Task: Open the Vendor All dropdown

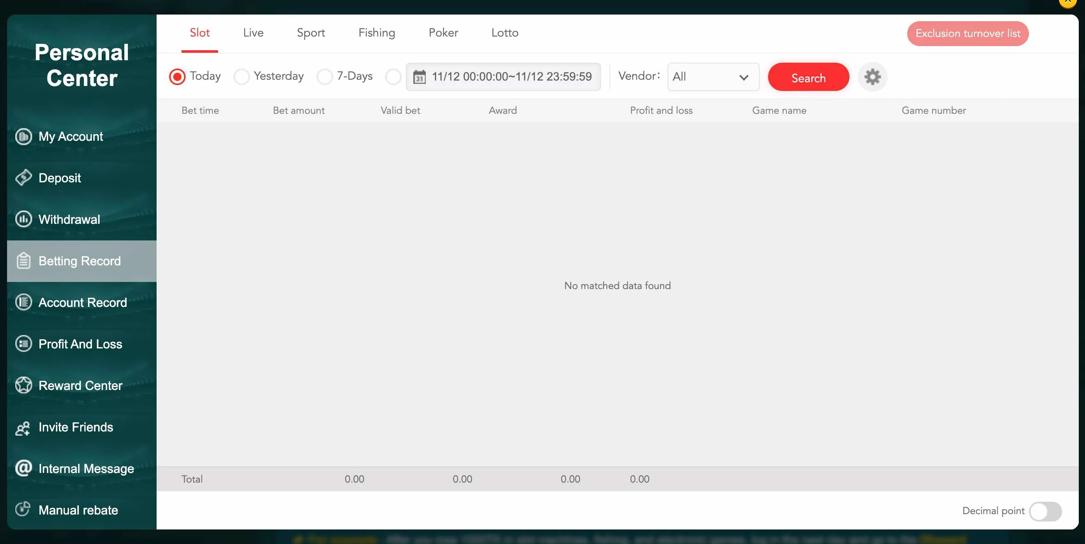Action: coord(713,77)
